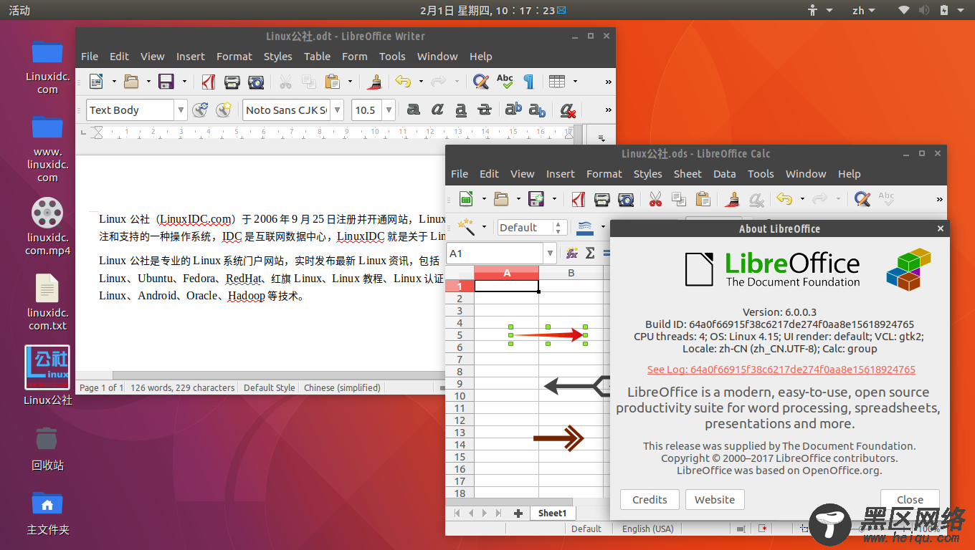This screenshot has height=550, width=975.
Task: Click Save icon in Calc toolbar
Action: (536, 199)
